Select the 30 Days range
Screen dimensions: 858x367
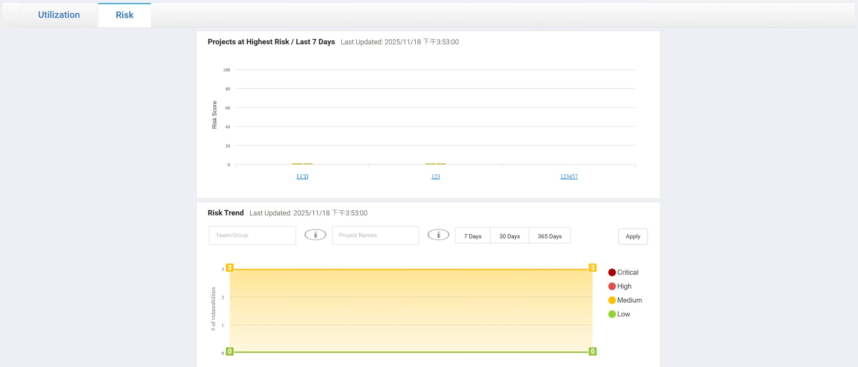pos(509,236)
